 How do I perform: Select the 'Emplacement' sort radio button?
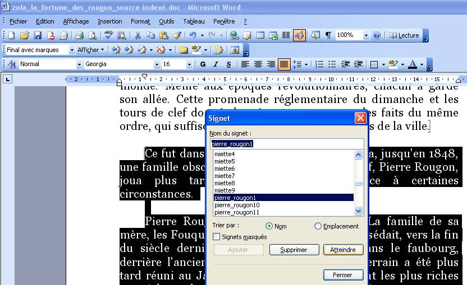pos(318,226)
